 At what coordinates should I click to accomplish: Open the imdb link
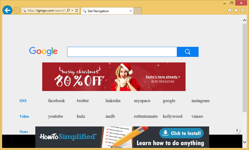pyautogui.click(x=110, y=116)
